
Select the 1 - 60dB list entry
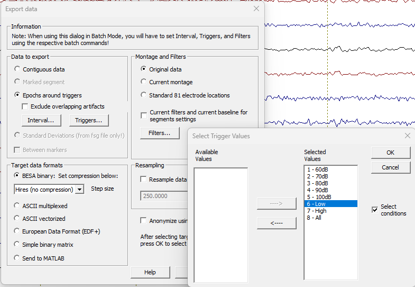pos(317,169)
